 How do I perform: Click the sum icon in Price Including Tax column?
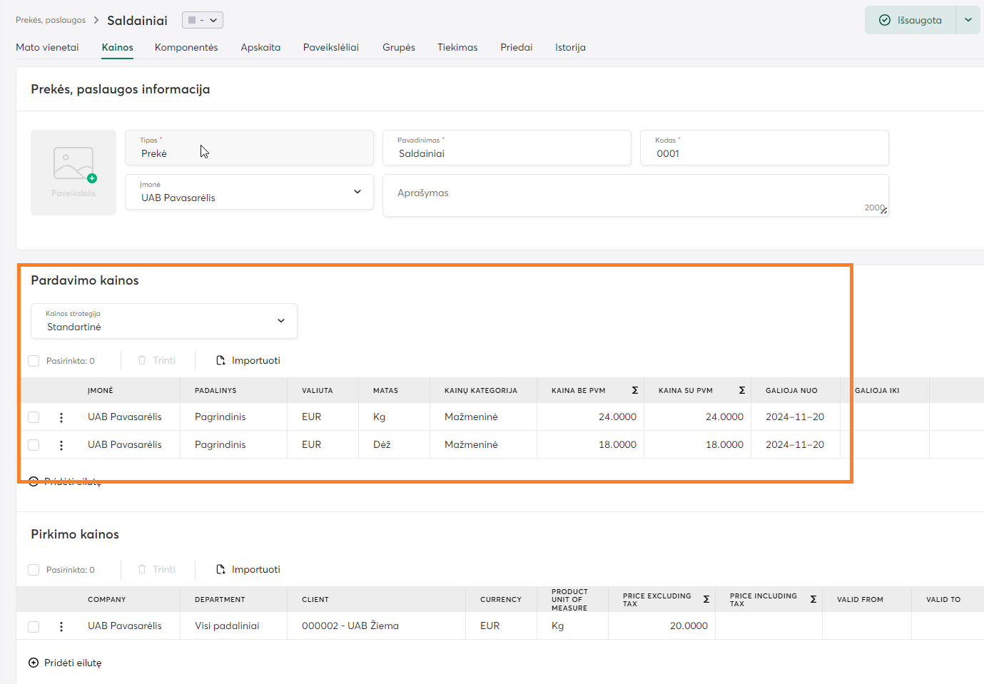coord(813,600)
